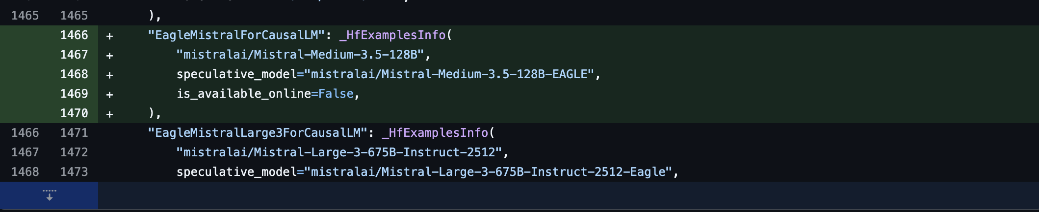
Task: Click new line number 1468
Action: pyautogui.click(x=74, y=74)
